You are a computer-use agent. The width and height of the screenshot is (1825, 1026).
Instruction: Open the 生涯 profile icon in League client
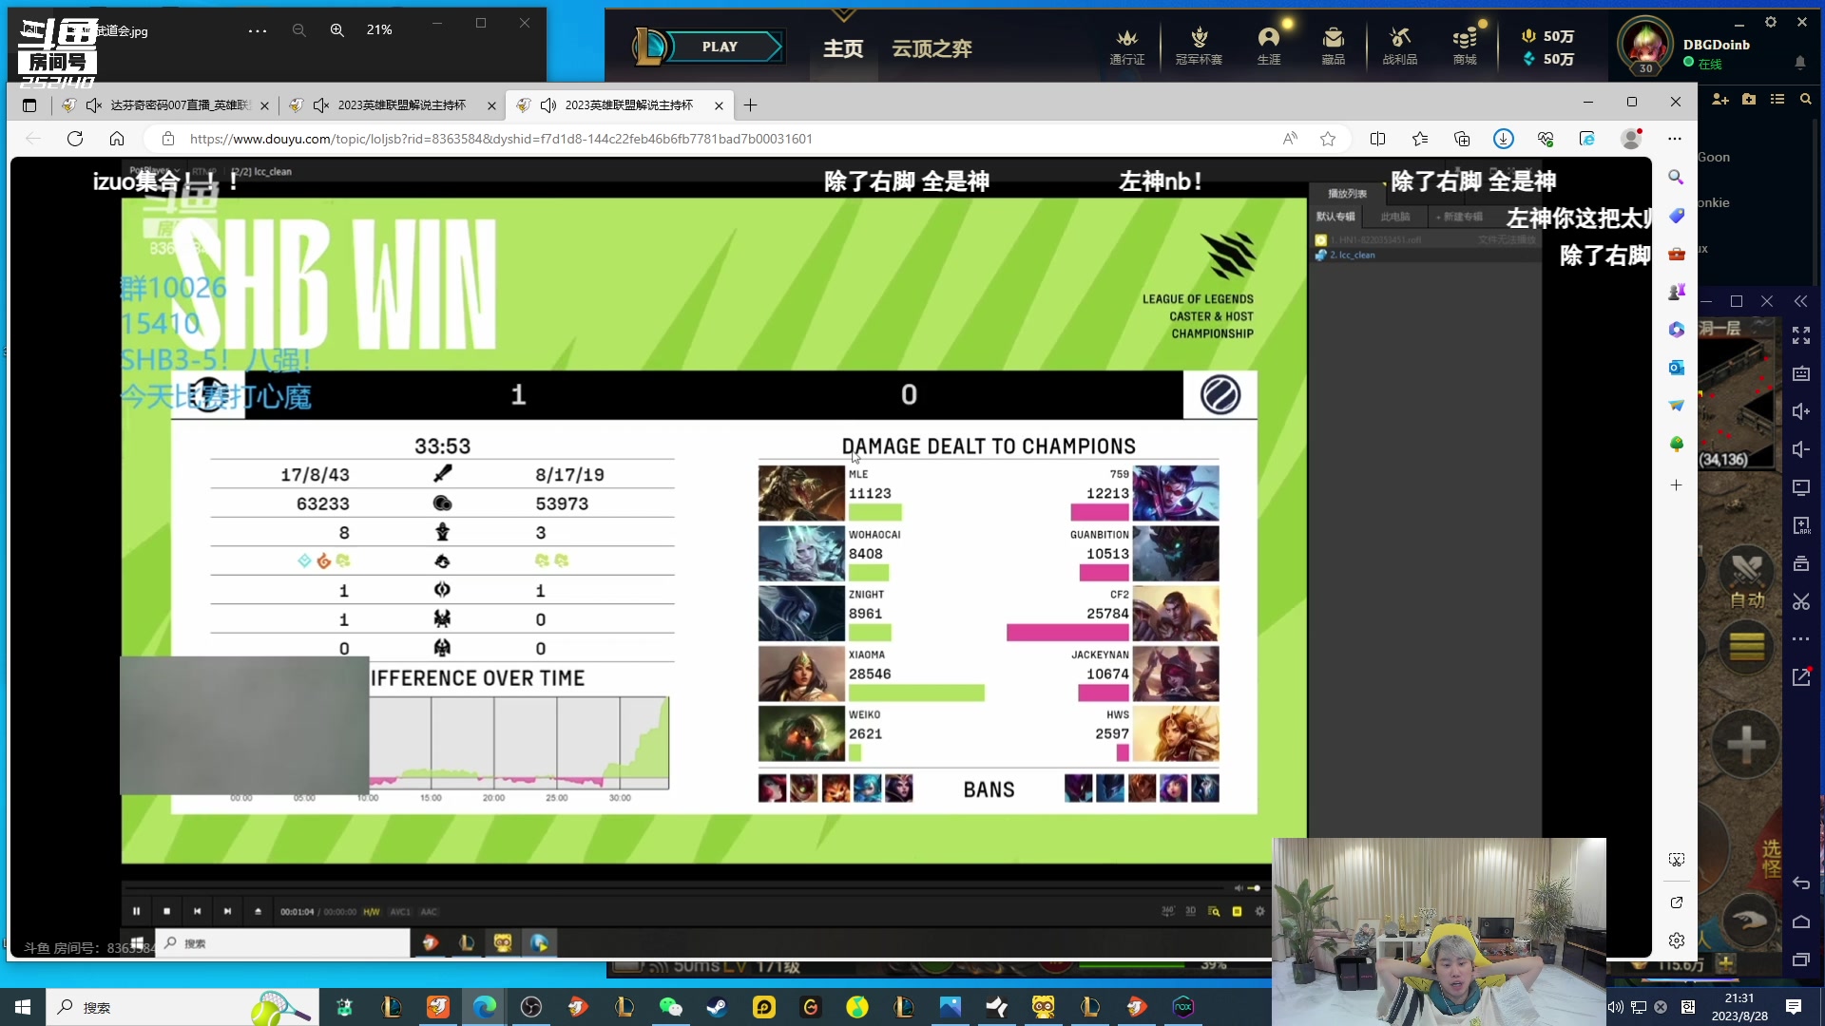click(1269, 46)
